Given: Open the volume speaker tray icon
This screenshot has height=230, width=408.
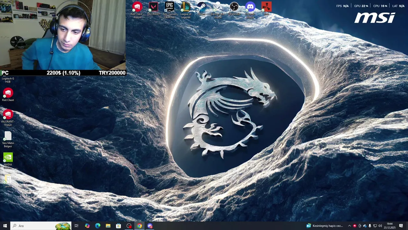Looking at the screenshot, I should click(x=380, y=226).
